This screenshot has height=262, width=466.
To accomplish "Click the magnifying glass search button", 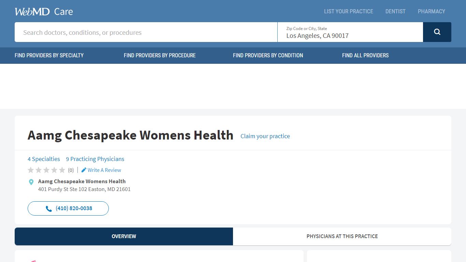I will [437, 32].
